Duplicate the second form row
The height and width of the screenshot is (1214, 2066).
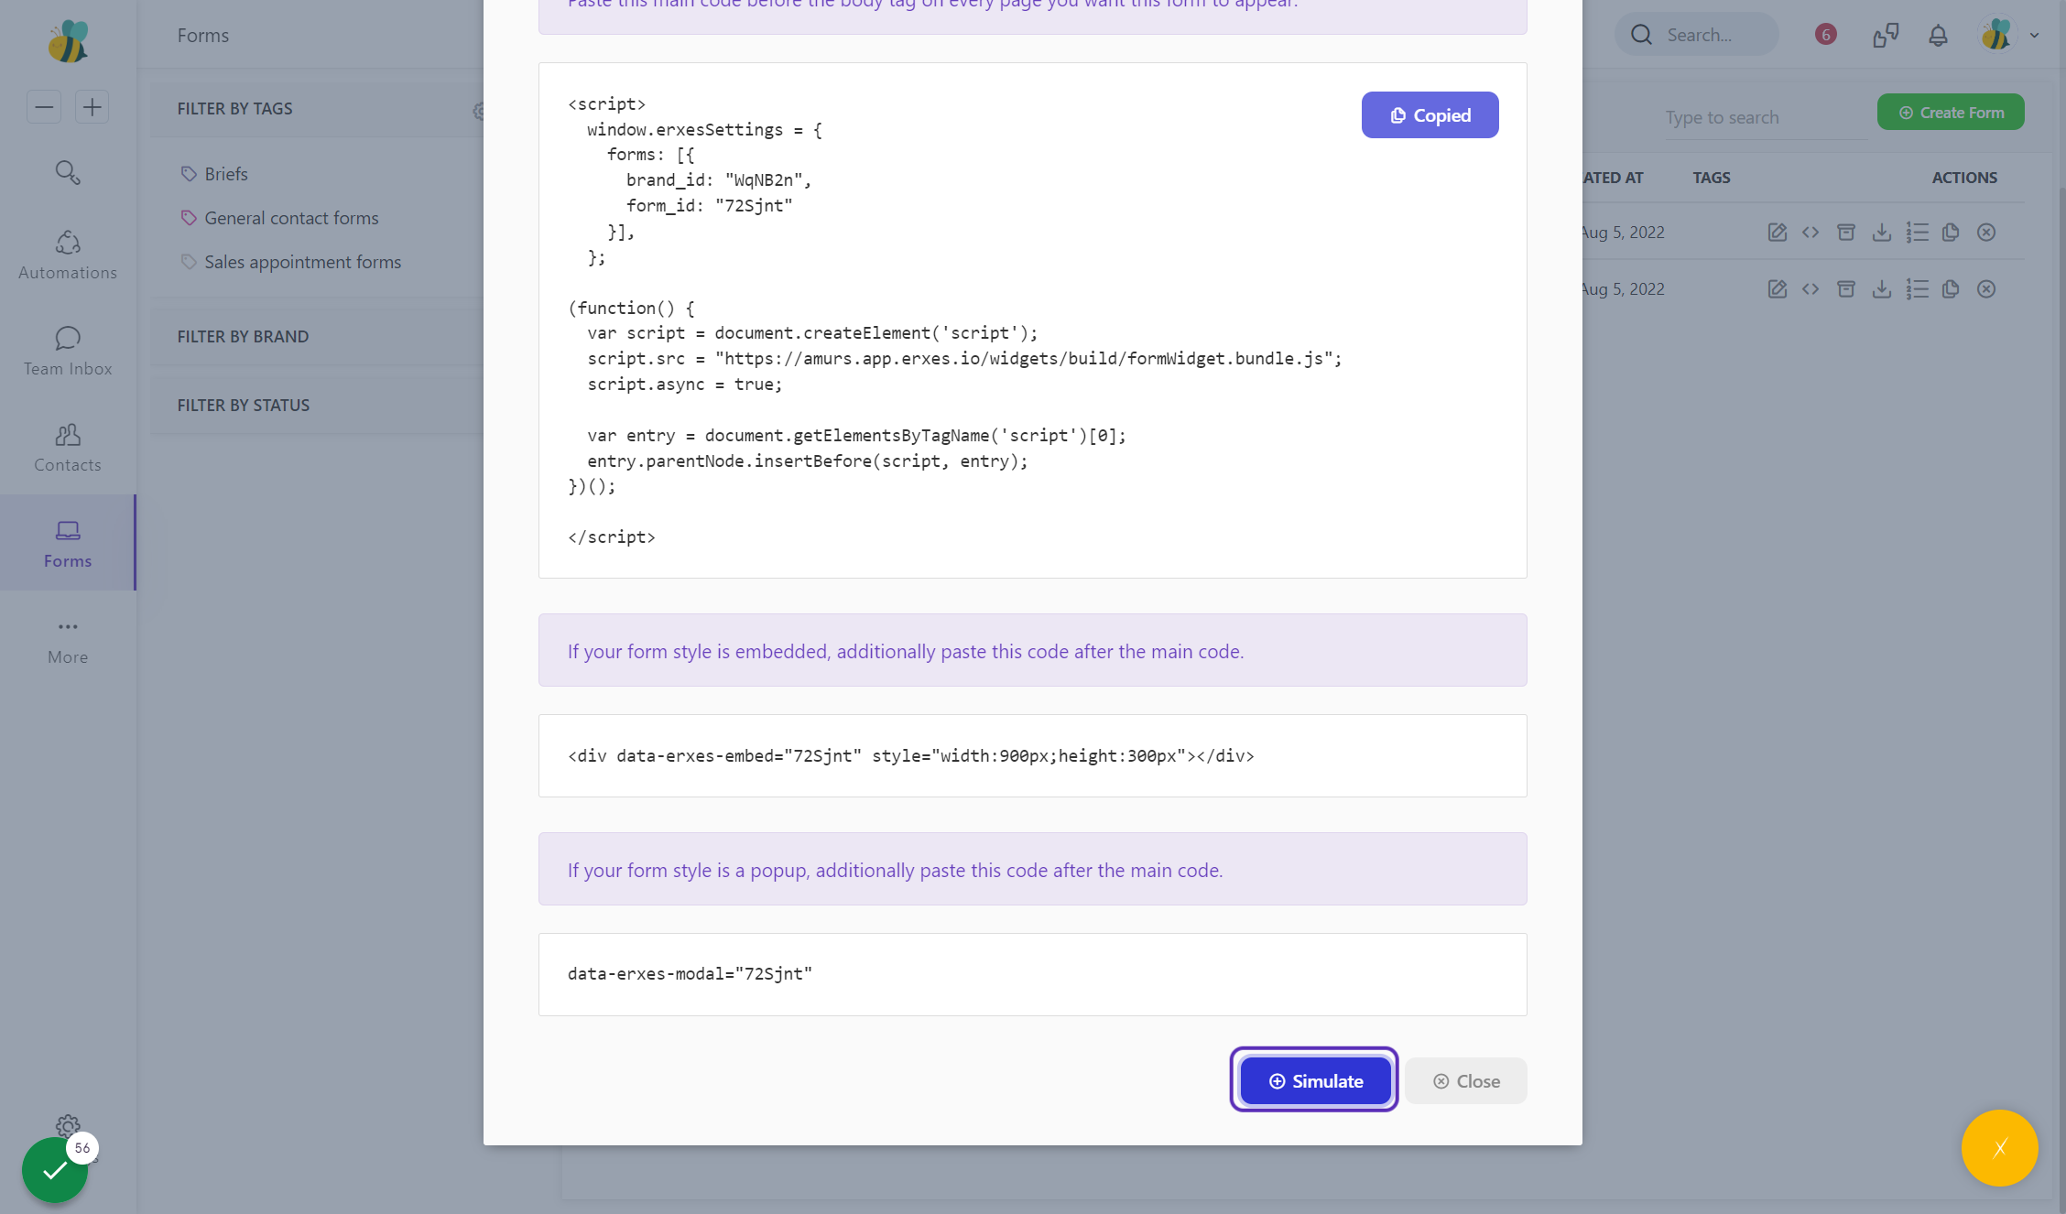tap(1951, 289)
